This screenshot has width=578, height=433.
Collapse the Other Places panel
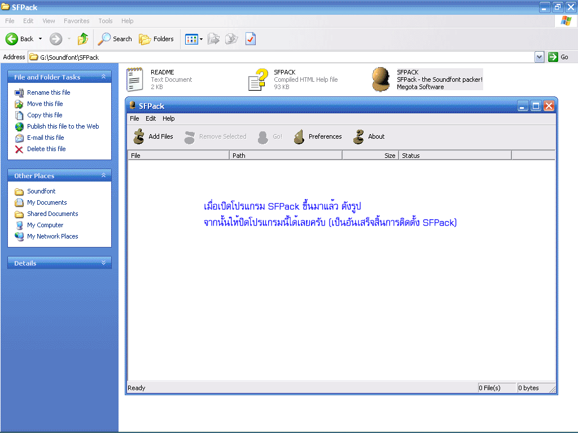(x=104, y=175)
